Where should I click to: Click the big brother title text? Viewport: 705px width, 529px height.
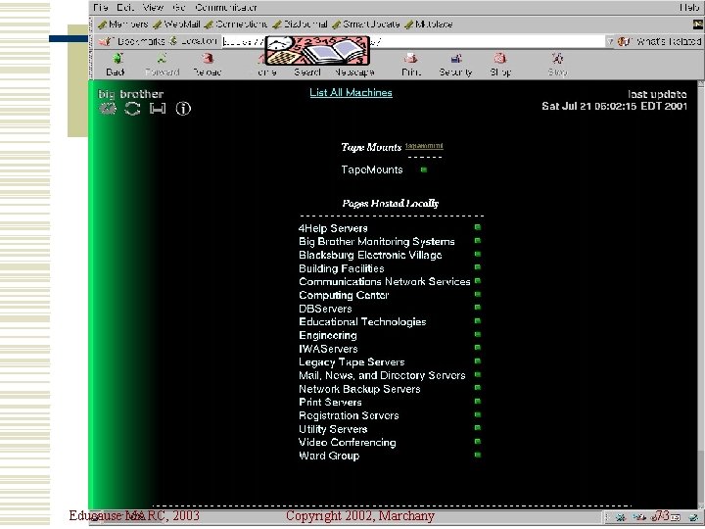click(131, 94)
